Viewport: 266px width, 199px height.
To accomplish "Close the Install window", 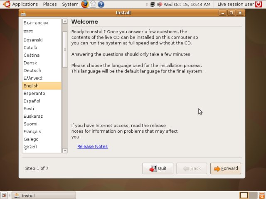I will [240, 13].
